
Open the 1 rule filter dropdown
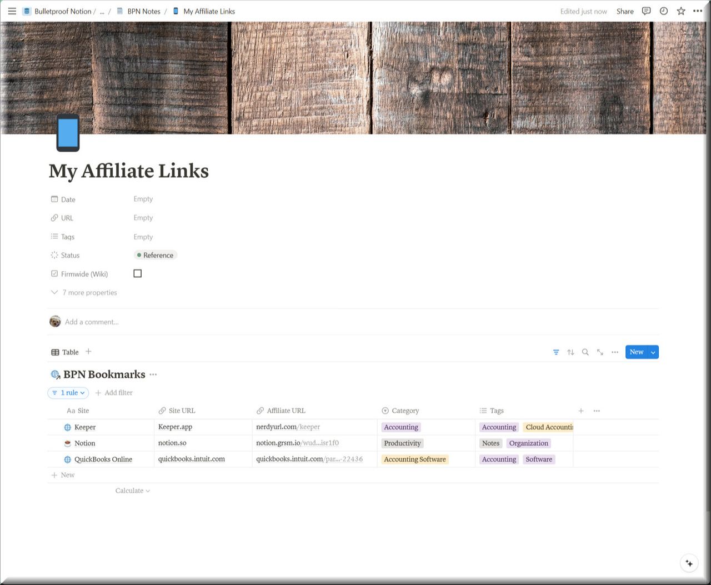tap(68, 393)
